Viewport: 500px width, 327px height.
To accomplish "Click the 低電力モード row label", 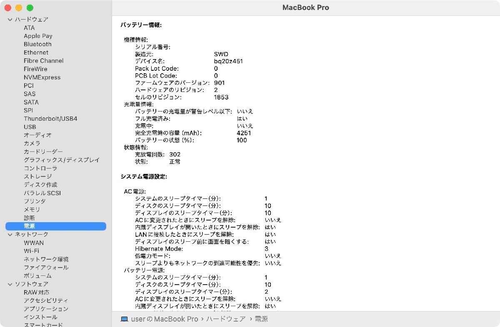I will [x=152, y=256].
